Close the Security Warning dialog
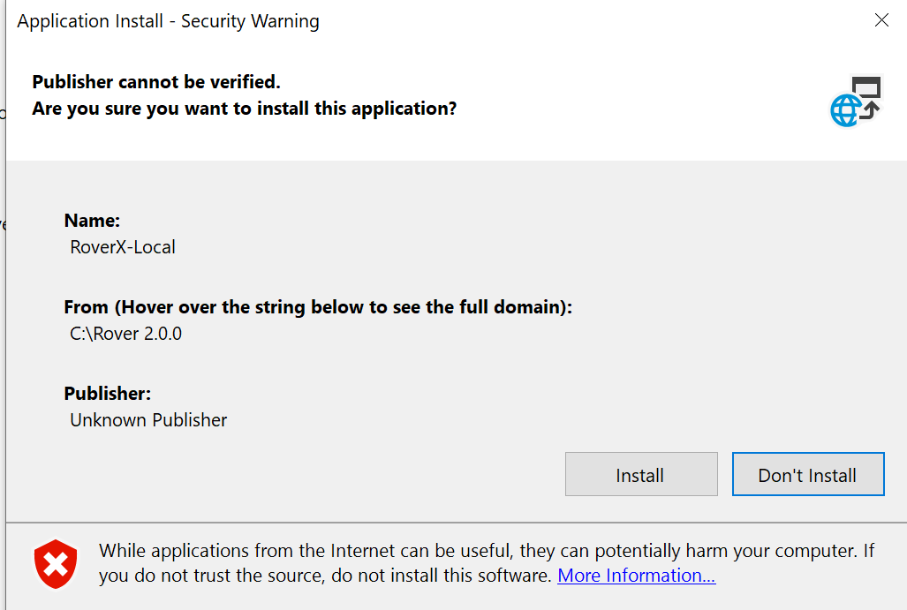The image size is (907, 610). tap(881, 20)
